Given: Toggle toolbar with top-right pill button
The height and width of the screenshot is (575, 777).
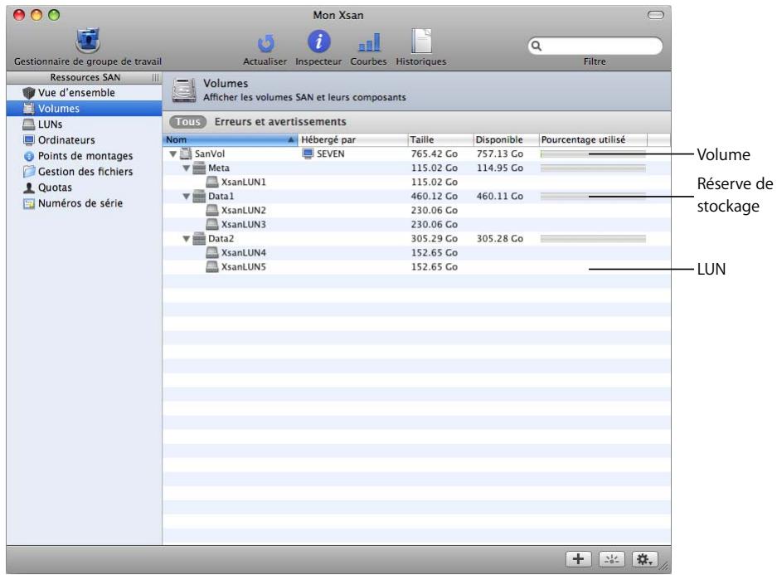Looking at the screenshot, I should point(656,15).
